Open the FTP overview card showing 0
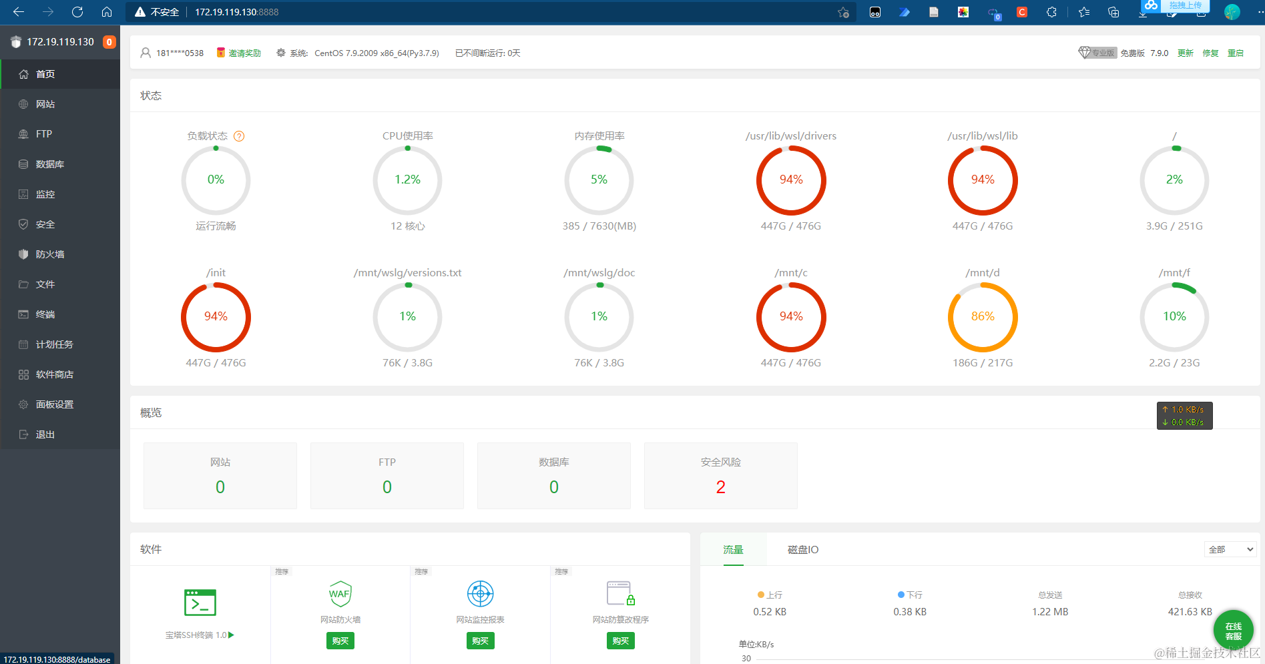This screenshot has width=1265, height=664. point(387,476)
